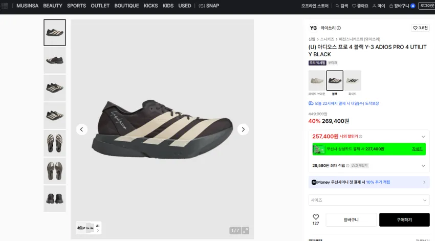
Task: Open the shopping cart icon
Action: tap(391, 6)
